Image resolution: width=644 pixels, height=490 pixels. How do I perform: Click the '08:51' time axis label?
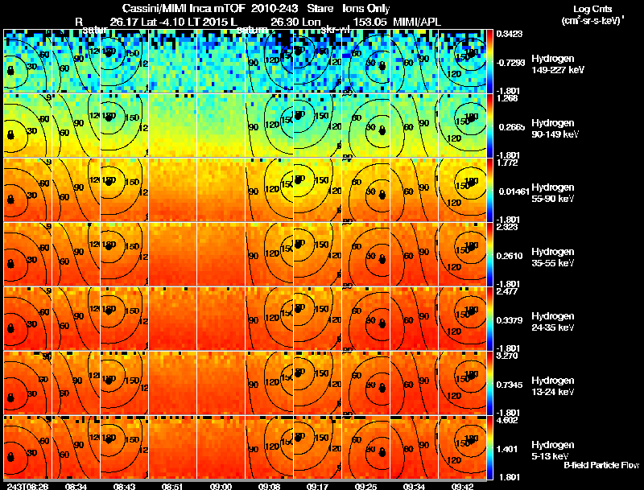tap(172, 486)
